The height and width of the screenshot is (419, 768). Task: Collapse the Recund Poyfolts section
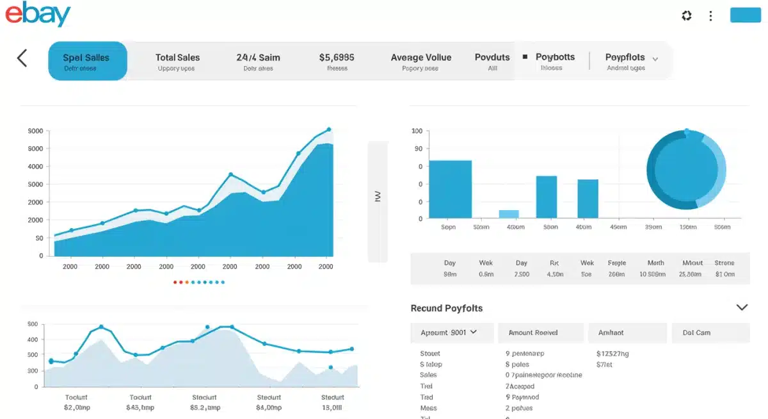tap(742, 307)
